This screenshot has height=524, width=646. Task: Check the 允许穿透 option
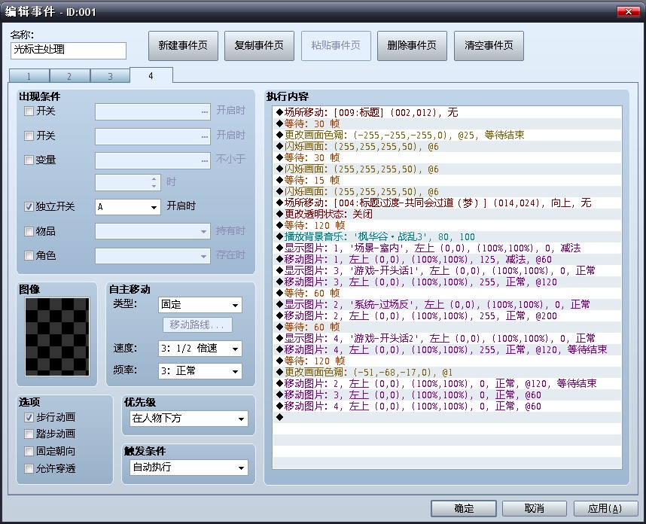click(x=29, y=469)
